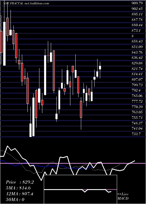Click the 843.76 price axis label
The width and height of the screenshot is (146, 204).
point(137,52)
